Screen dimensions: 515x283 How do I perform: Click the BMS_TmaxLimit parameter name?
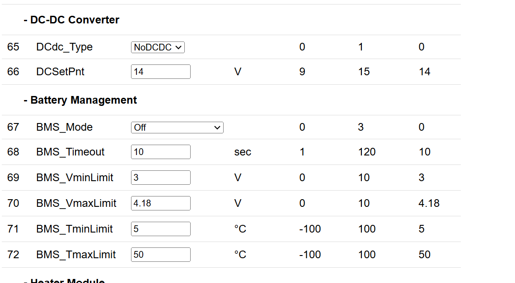[76, 255]
